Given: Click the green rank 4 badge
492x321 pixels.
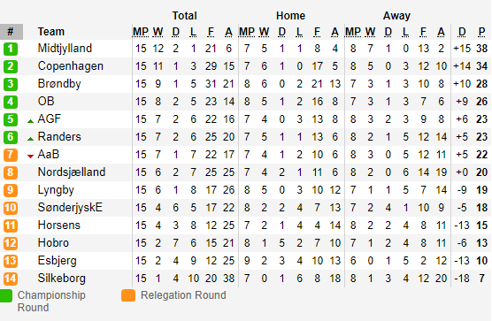Looking at the screenshot, I should 11,102.
